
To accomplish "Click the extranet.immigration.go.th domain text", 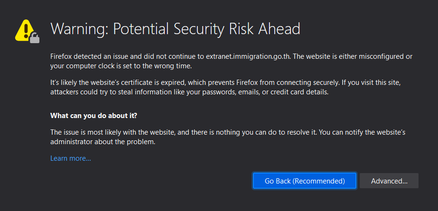I will pos(248,56).
